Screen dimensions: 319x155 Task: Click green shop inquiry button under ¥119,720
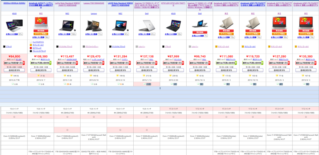(253, 63)
